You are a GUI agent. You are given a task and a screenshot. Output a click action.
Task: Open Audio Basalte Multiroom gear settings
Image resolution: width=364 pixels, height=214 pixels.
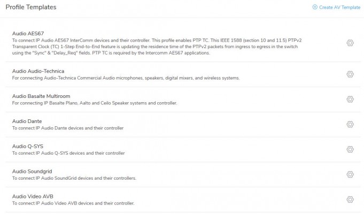(350, 100)
